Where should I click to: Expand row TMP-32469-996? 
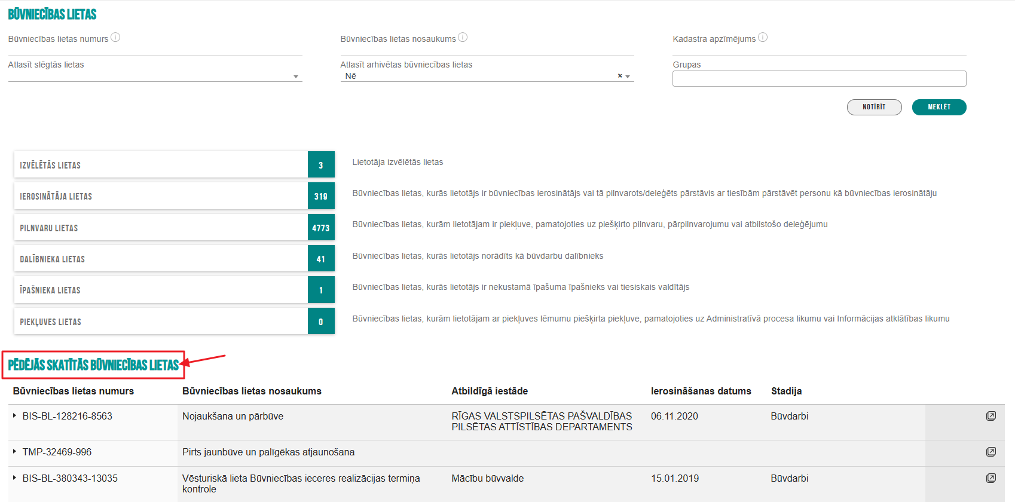click(x=14, y=451)
